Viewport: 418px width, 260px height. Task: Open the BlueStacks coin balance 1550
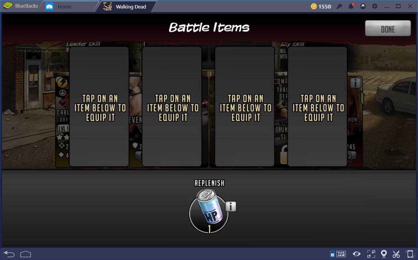point(321,6)
